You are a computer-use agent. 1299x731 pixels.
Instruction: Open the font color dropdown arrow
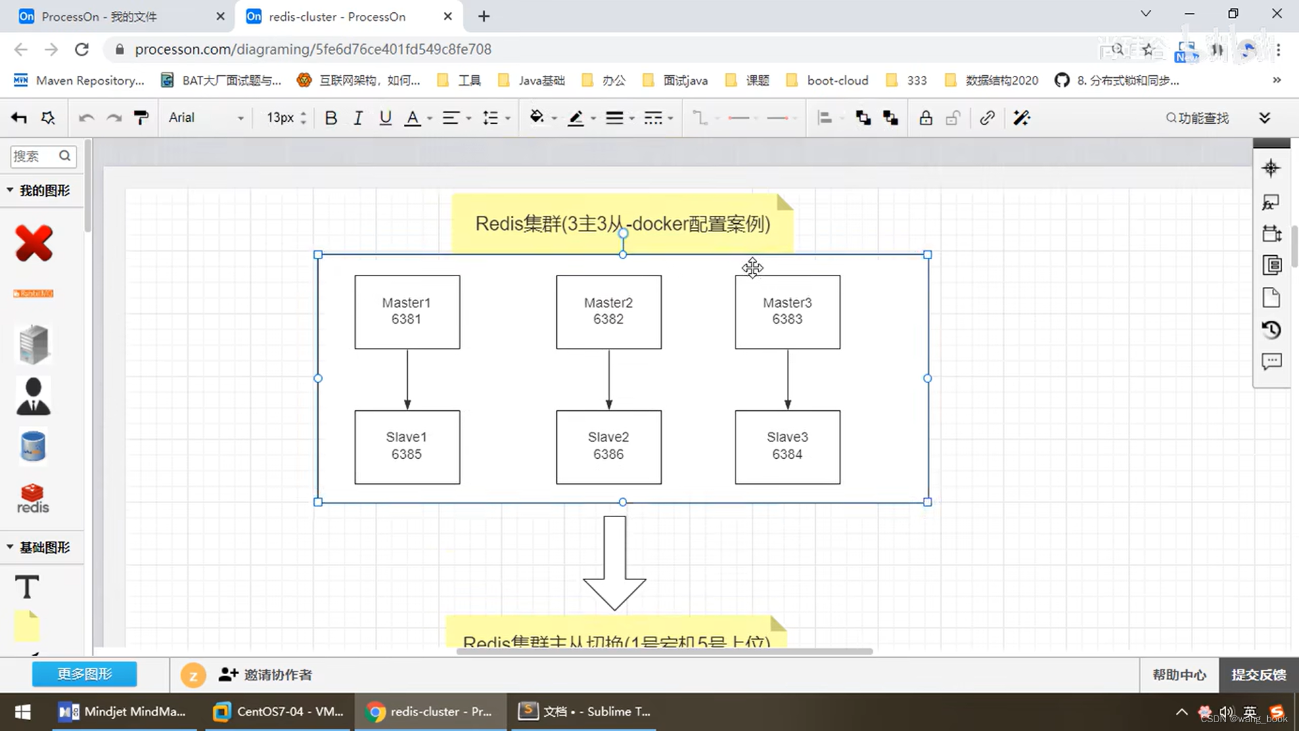tap(428, 117)
